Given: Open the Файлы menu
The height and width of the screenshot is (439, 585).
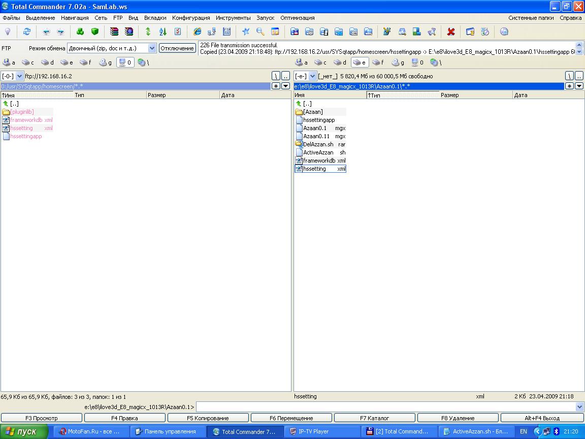Looking at the screenshot, I should (x=12, y=18).
